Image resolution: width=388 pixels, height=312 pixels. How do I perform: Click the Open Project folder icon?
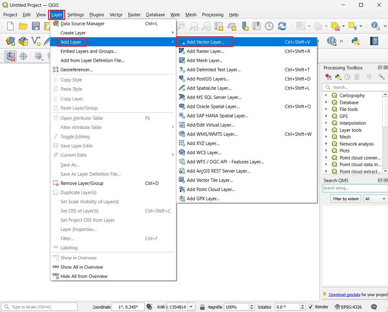[23, 26]
